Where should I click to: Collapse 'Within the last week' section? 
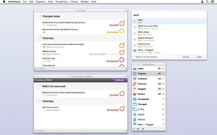pos(40,86)
